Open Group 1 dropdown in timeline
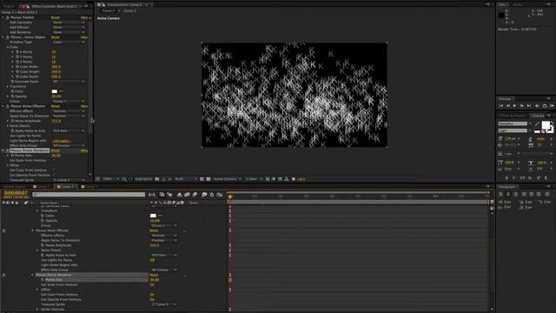The image size is (556, 313). 164,226
